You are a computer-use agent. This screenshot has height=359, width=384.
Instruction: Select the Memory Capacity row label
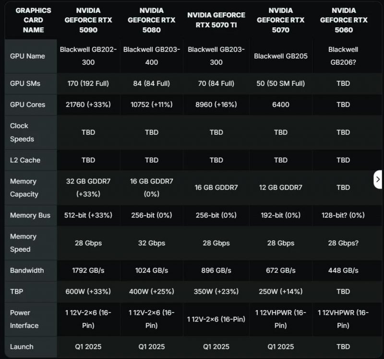pyautogui.click(x=23, y=188)
